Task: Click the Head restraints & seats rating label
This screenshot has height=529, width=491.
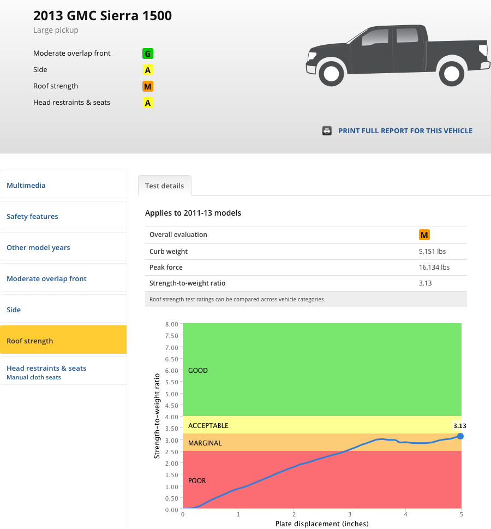Action: [x=72, y=102]
